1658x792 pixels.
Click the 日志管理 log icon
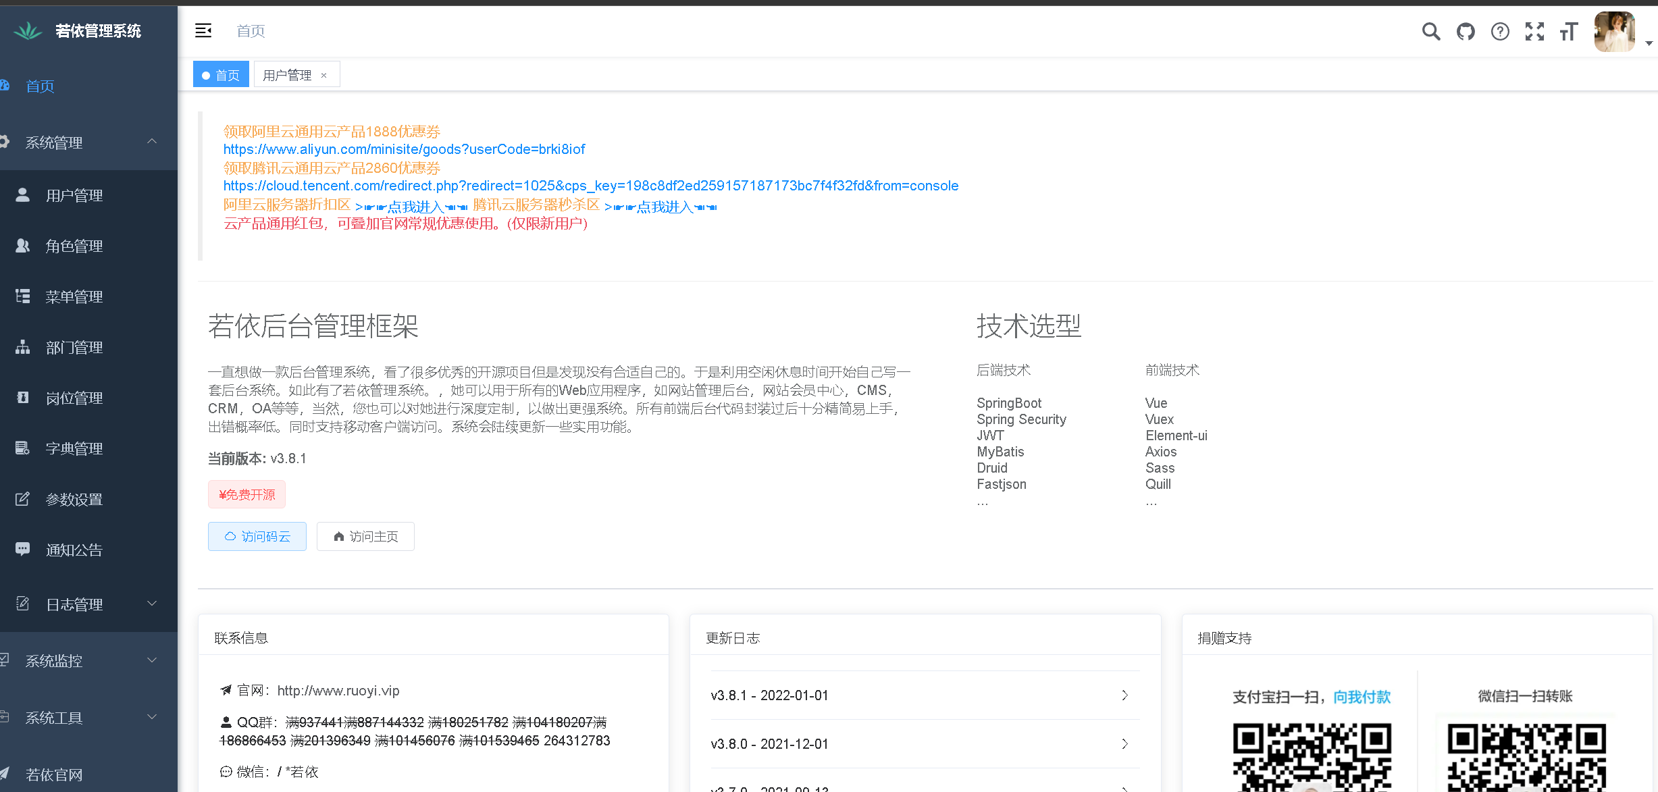[22, 604]
